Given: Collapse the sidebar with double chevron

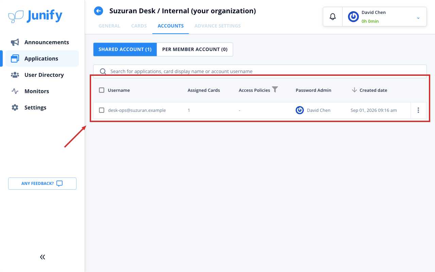Looking at the screenshot, I should tap(42, 257).
